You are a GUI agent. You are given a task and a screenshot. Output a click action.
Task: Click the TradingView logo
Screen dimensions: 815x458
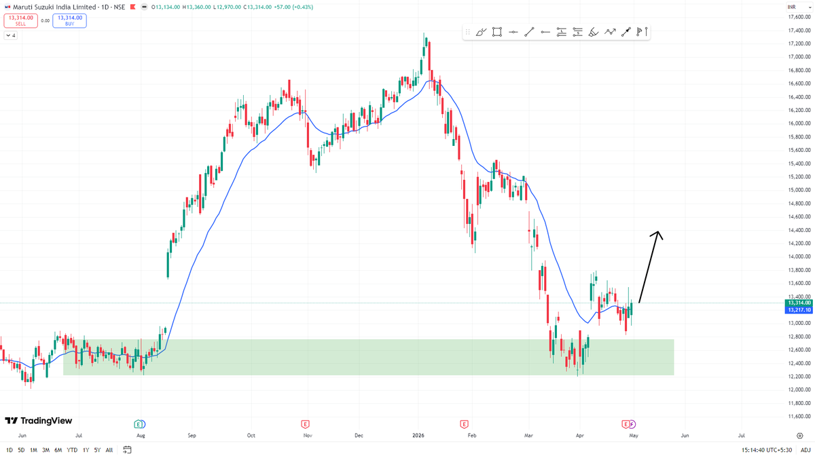[39, 421]
